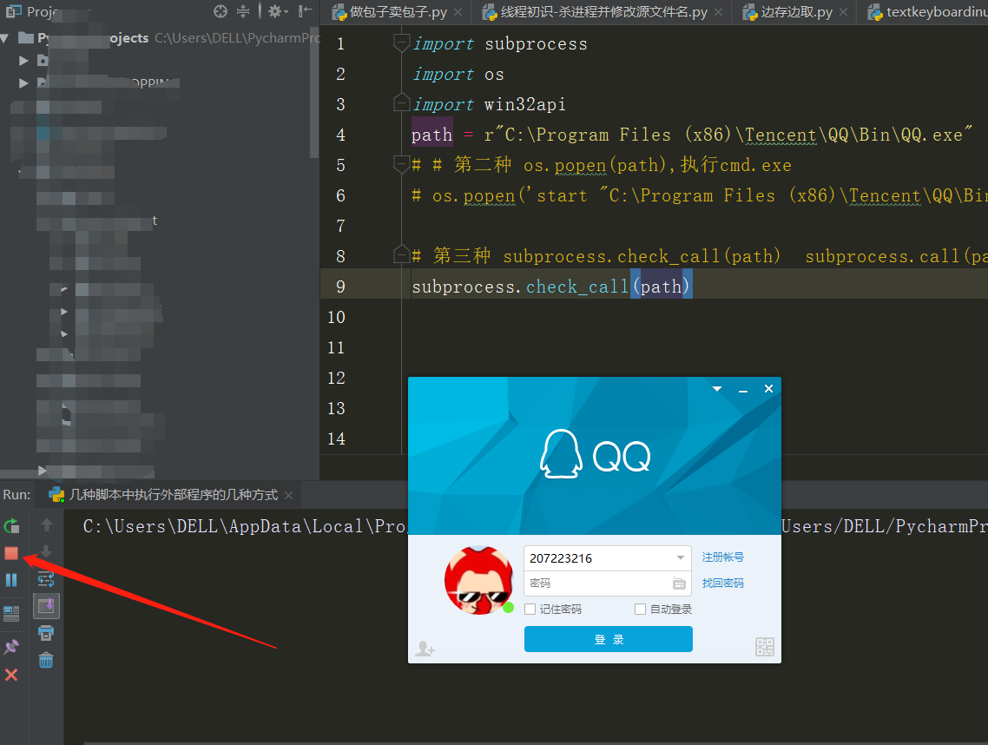Click the QQ multi-account login icon
The image size is (988, 745).
[425, 648]
